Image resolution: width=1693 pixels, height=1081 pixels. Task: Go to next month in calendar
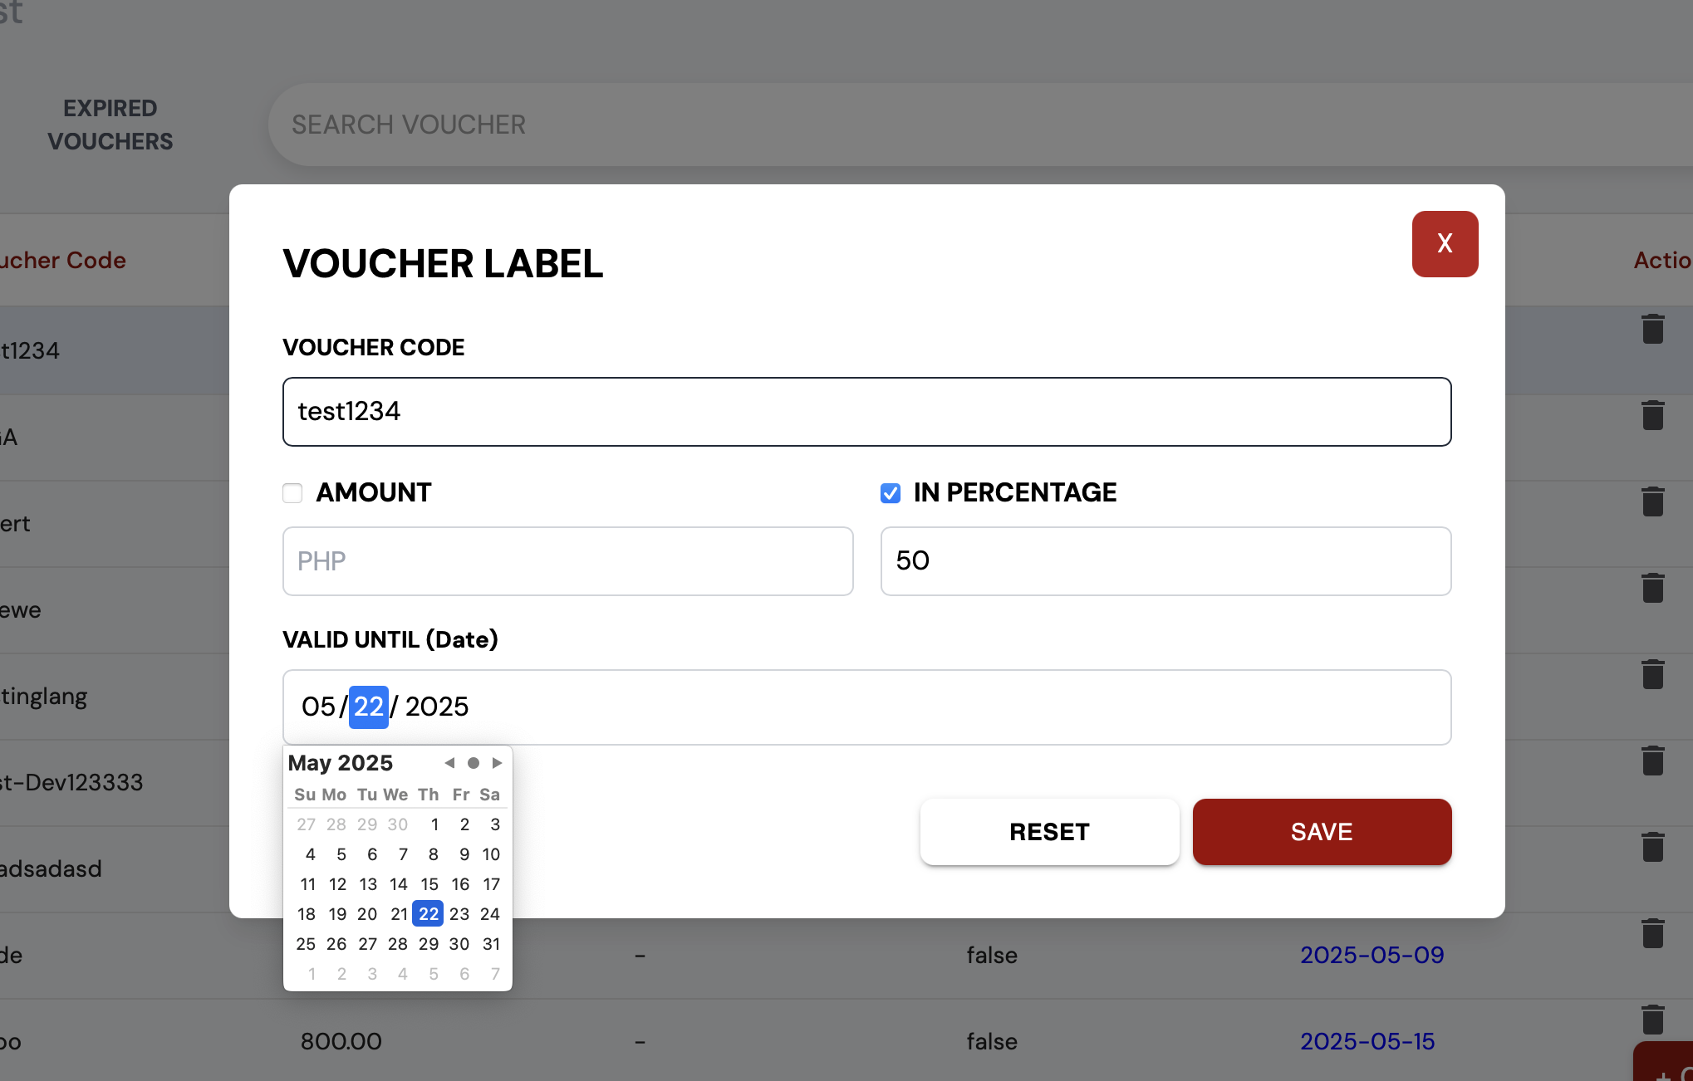pyautogui.click(x=497, y=763)
